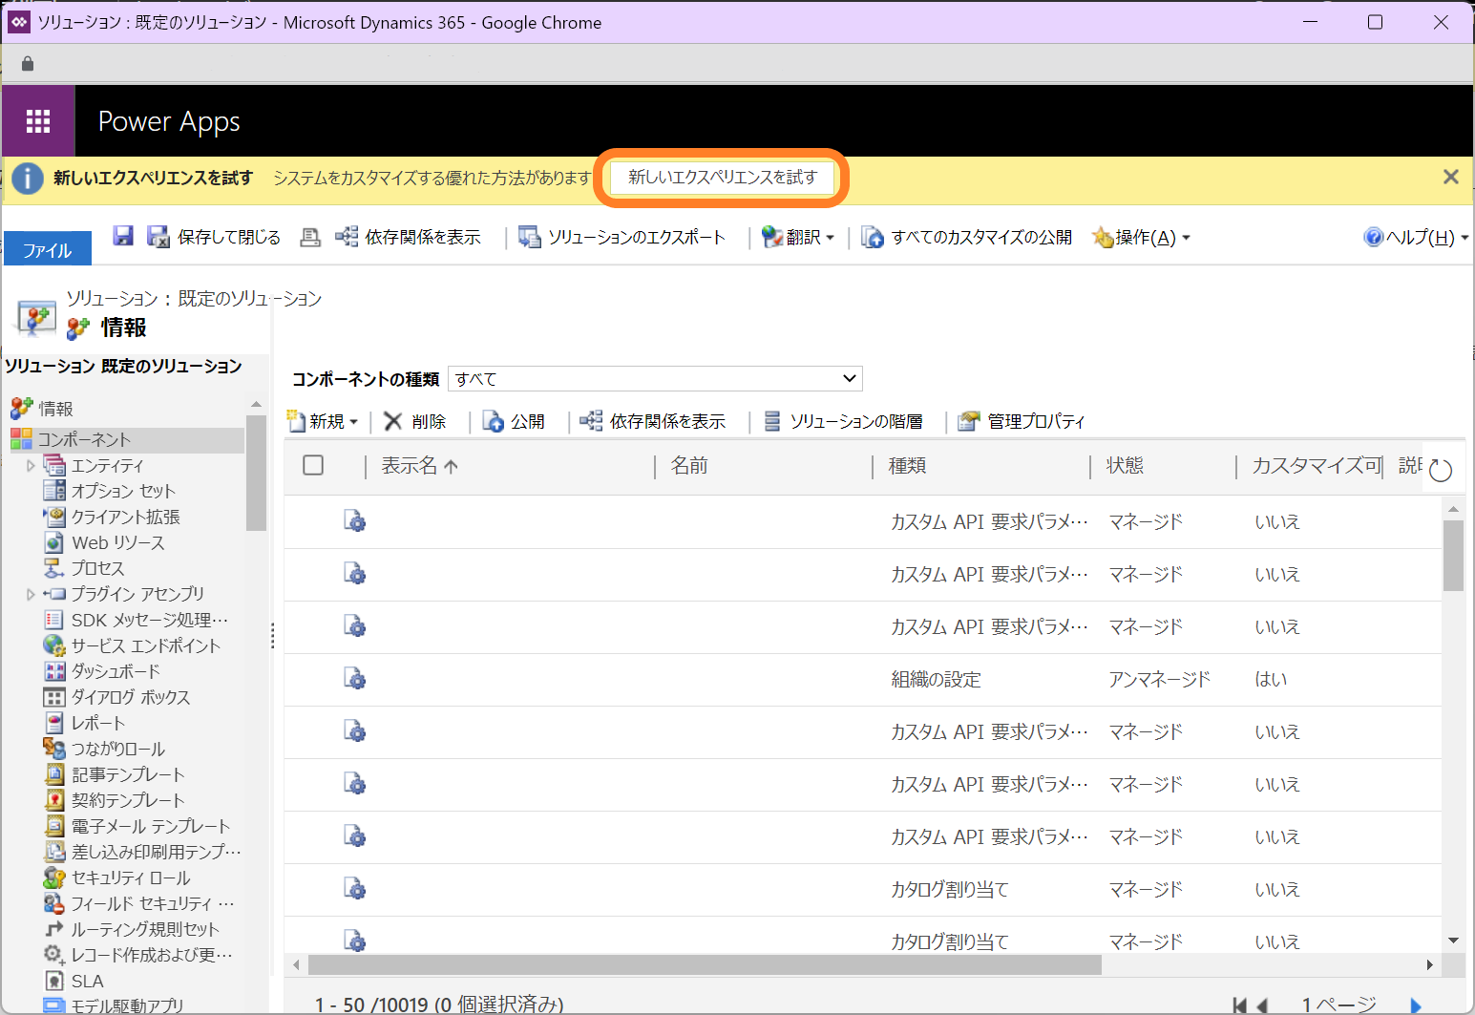Click 依存関係を表示 in the top toolbar

(408, 237)
